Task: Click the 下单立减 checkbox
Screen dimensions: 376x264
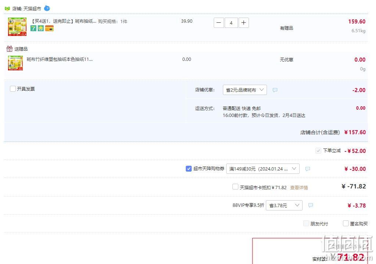Action: point(318,151)
